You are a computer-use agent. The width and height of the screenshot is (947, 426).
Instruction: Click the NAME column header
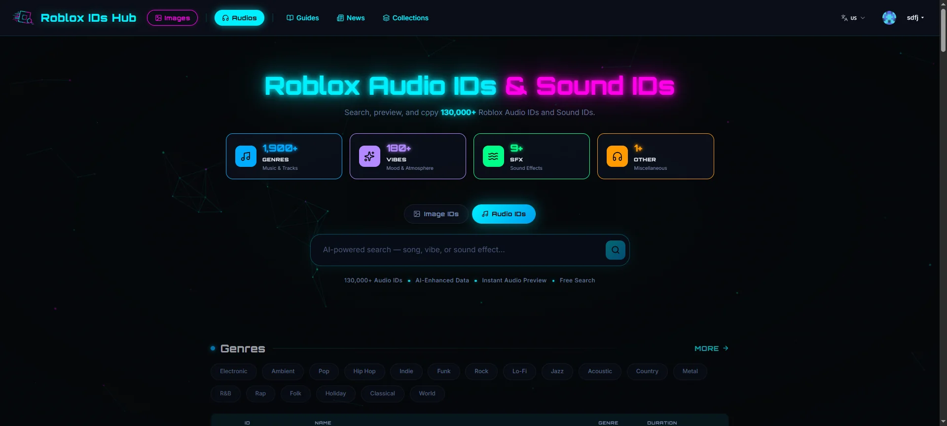point(323,423)
